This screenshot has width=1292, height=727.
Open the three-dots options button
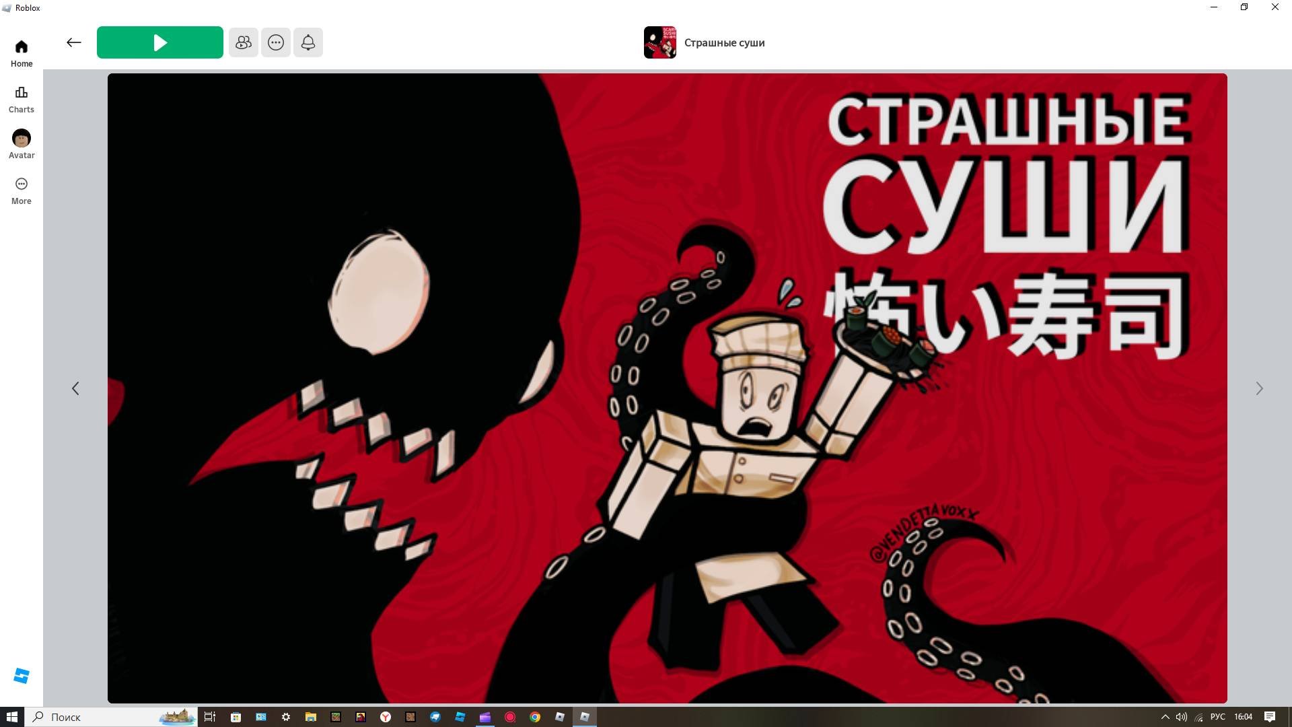point(276,42)
